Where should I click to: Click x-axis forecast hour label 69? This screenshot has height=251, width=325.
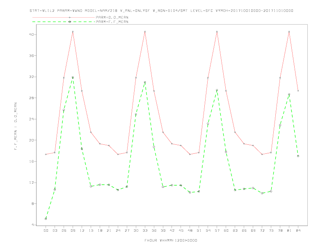pyautogui.click(x=253, y=230)
